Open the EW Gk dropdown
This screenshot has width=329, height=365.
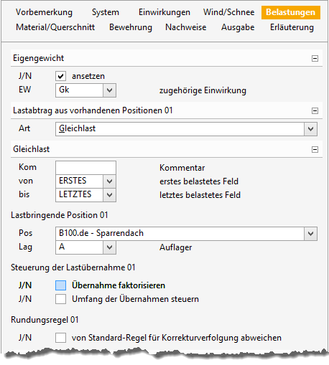[109, 90]
